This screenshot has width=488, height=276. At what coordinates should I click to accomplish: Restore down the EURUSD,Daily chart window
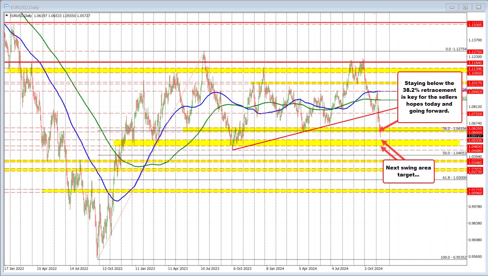click(465, 7)
